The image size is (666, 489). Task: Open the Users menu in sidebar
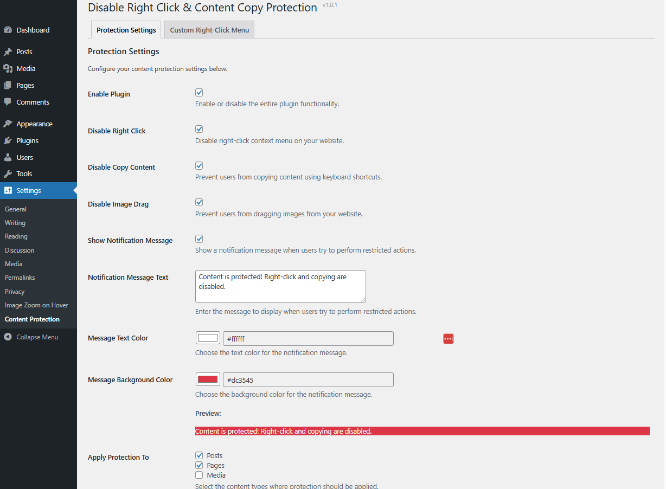[24, 158]
